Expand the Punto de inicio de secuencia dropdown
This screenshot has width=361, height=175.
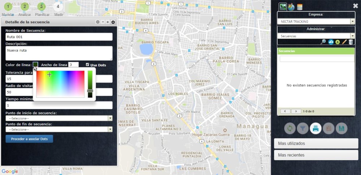tap(59, 118)
